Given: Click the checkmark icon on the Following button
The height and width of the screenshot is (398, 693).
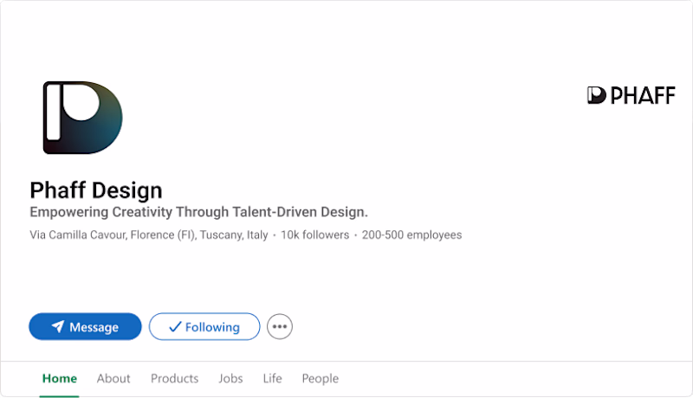Looking at the screenshot, I should (175, 327).
